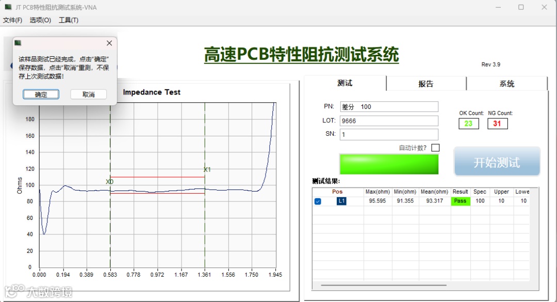Viewport: 557px width, 302px height.
Task: Maximize the VNA application window
Action: point(521,7)
